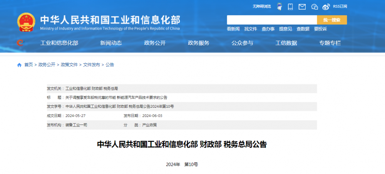Image resolution: width=385 pixels, height=174 pixels.
Task: Open the 工信数据 navigation tab
Action: [286, 43]
